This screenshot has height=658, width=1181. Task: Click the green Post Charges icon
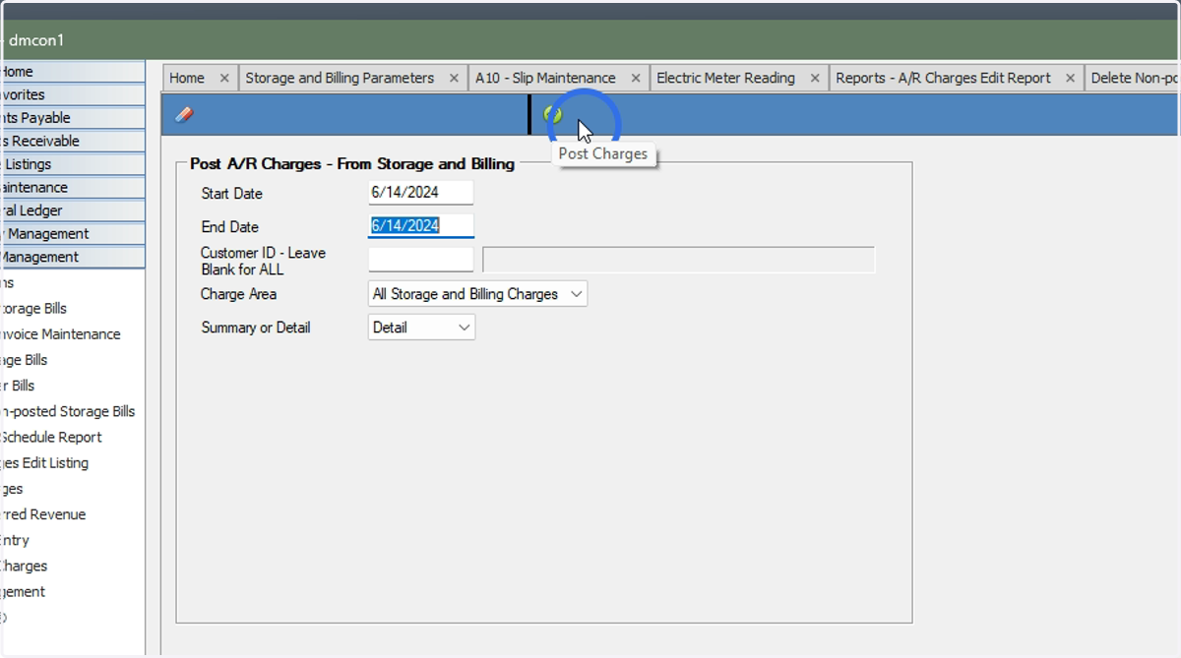553,114
